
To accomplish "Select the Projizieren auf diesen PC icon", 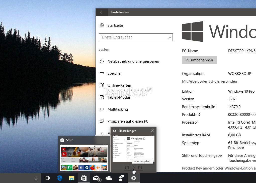I will [x=102, y=121].
